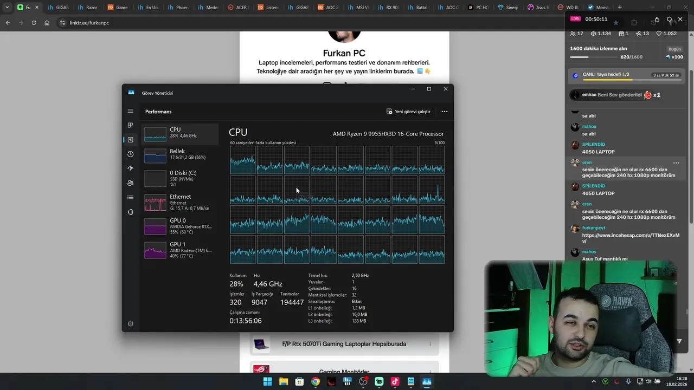Open Users page icon in Task Manager
The width and height of the screenshot is (694, 390).
pyautogui.click(x=130, y=183)
